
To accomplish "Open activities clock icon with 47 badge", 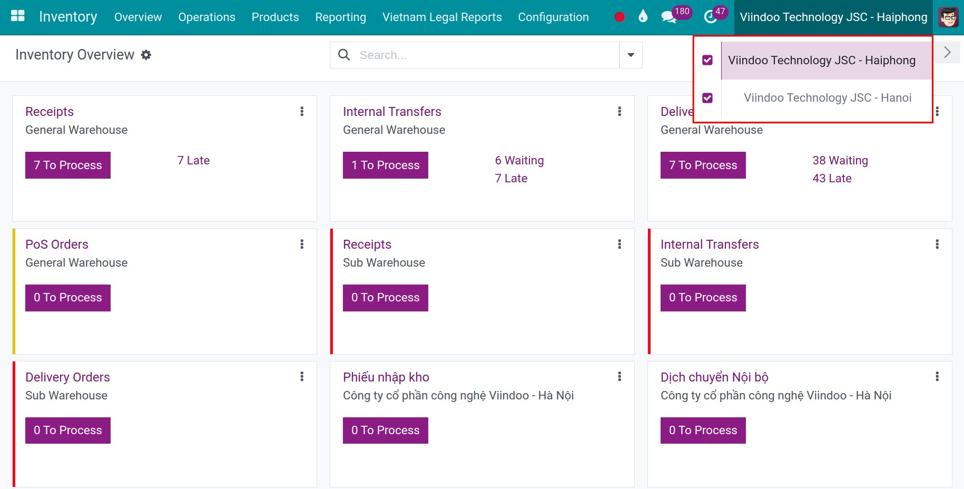I will pos(711,17).
